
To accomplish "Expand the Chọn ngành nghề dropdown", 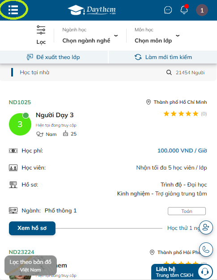I will (90, 35).
